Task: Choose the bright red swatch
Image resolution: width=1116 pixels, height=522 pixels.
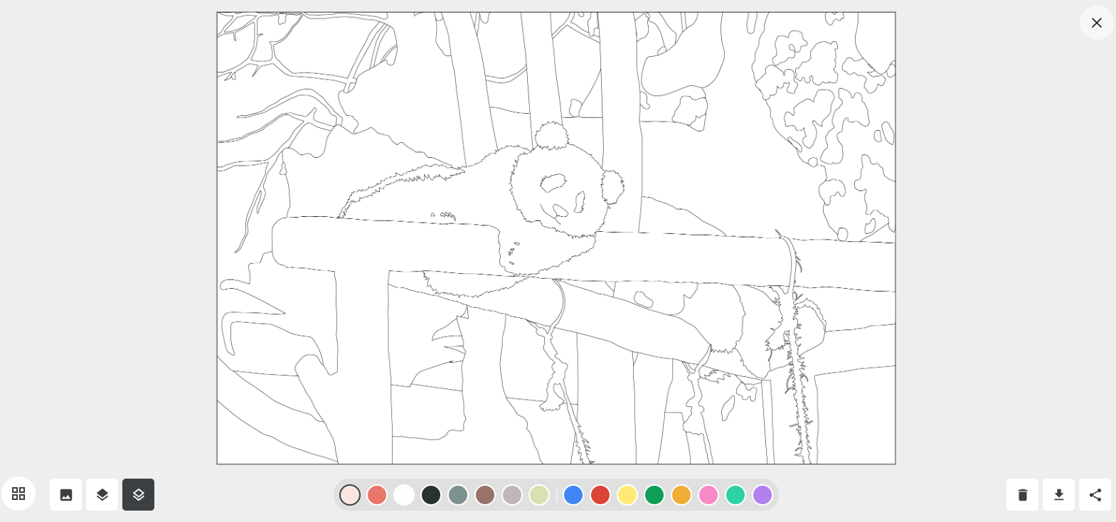Action: click(600, 495)
